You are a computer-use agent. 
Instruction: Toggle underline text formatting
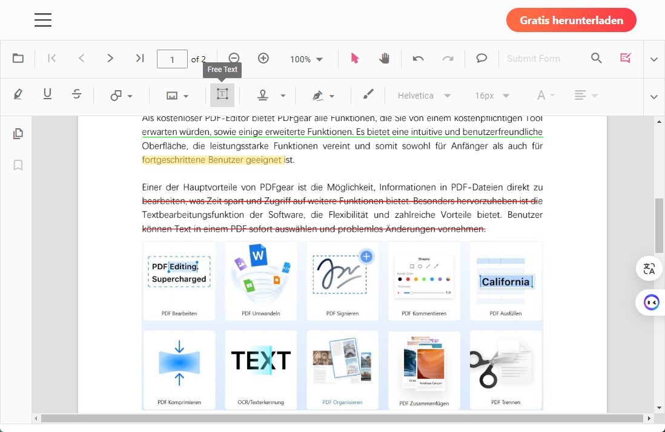click(x=47, y=94)
